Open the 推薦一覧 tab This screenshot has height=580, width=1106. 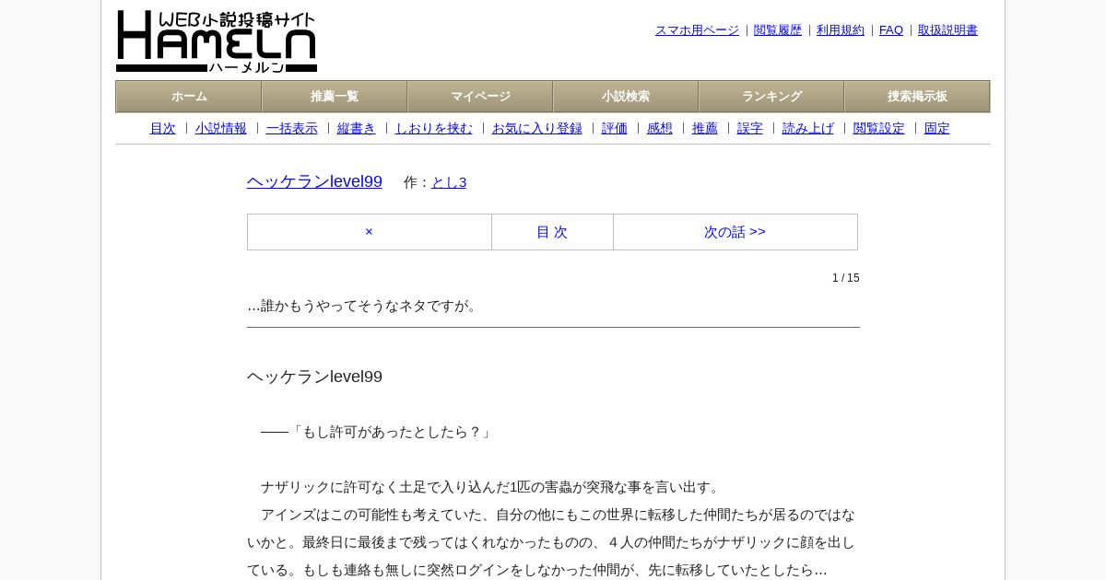335,97
